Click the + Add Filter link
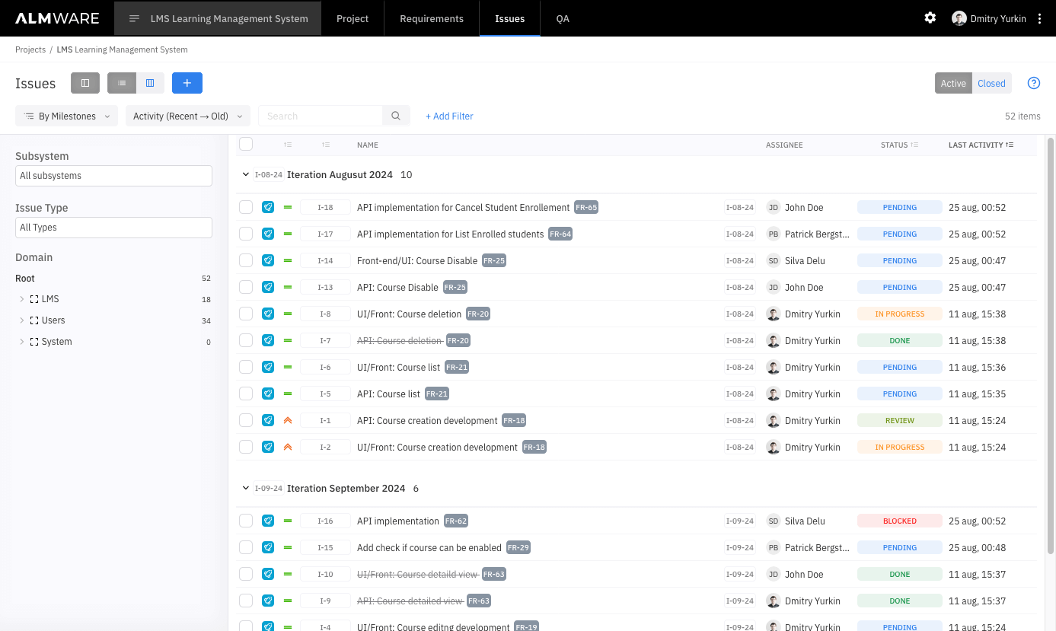The width and height of the screenshot is (1056, 631). 449,116
